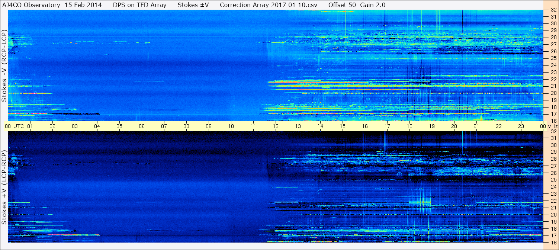
Task: Click the 06 hour marker on time axis
Action: pyautogui.click(x=142, y=126)
